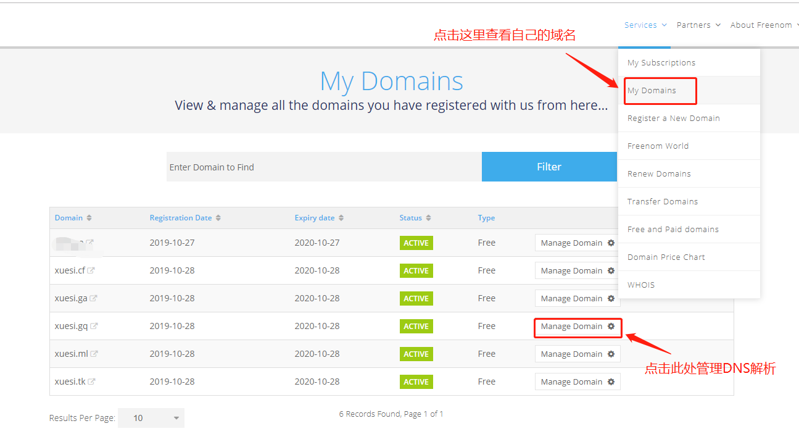Sort by Registration Date arrows
799x434 pixels.
pos(218,218)
